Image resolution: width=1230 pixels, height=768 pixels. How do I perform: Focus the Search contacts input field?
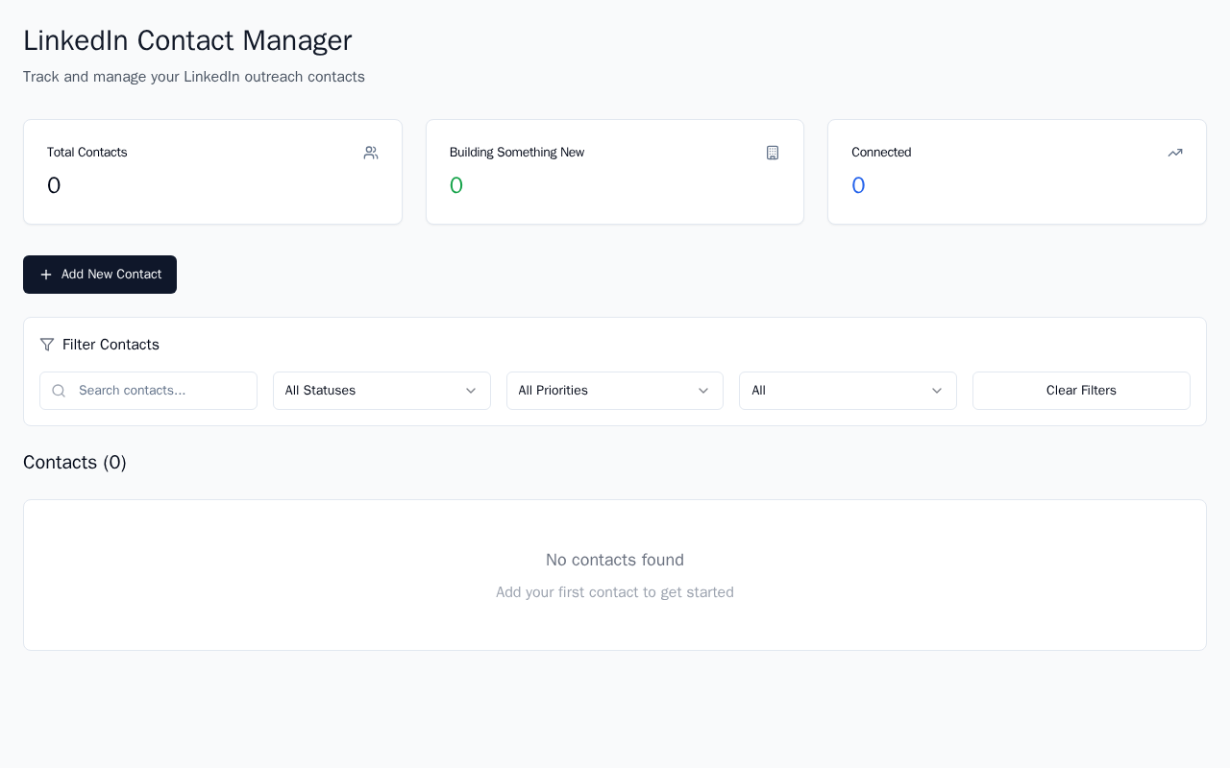coord(161,391)
